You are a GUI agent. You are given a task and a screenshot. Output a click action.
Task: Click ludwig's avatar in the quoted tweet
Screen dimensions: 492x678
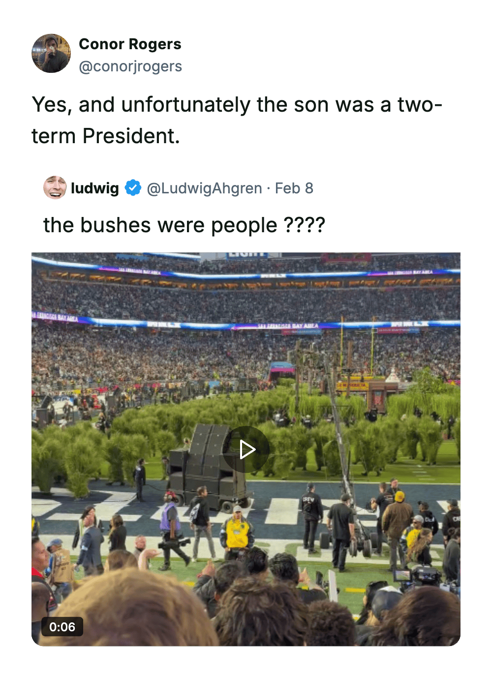(55, 188)
